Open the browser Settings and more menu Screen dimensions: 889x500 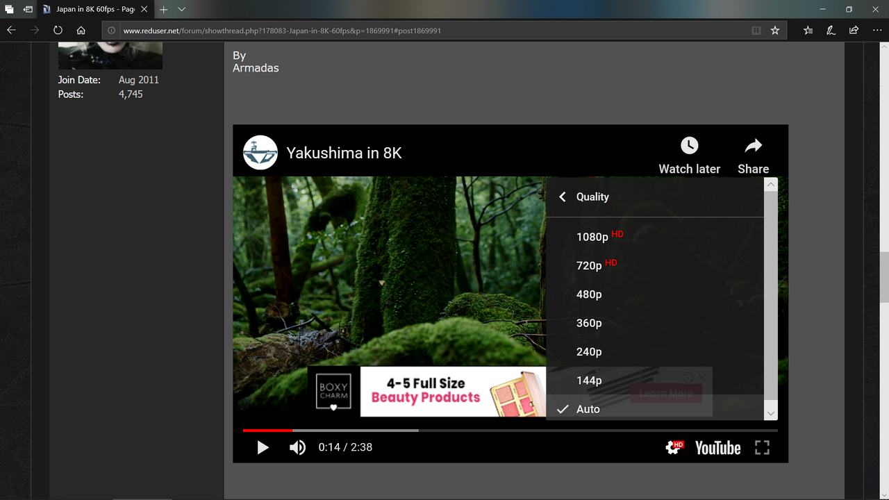(876, 31)
